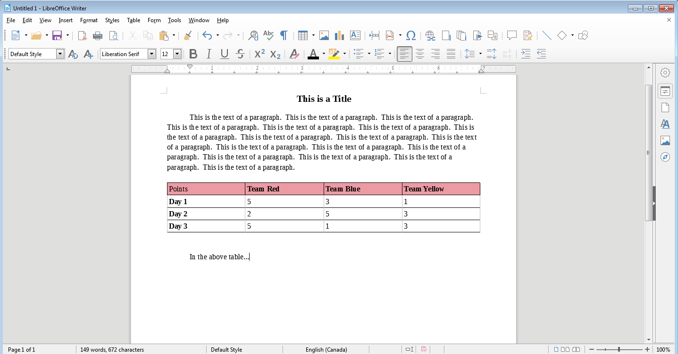678x354 pixels.
Task: Open the highlighting color picker
Action: [x=344, y=54]
